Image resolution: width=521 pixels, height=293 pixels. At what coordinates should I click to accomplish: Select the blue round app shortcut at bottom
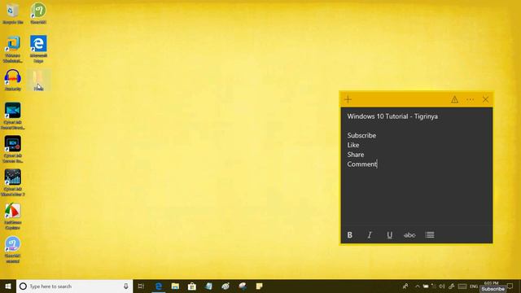coord(13,250)
